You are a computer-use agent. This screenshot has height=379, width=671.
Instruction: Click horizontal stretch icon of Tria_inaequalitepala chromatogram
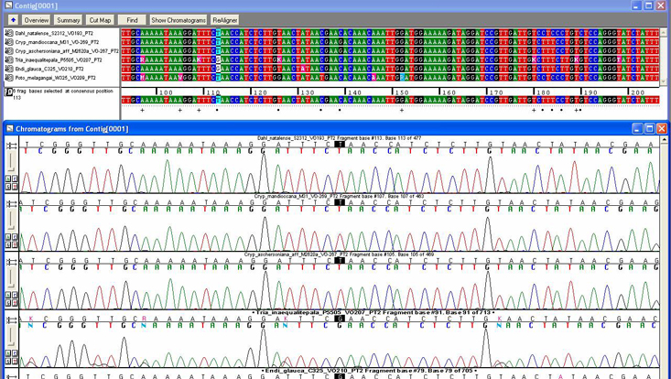12,320
